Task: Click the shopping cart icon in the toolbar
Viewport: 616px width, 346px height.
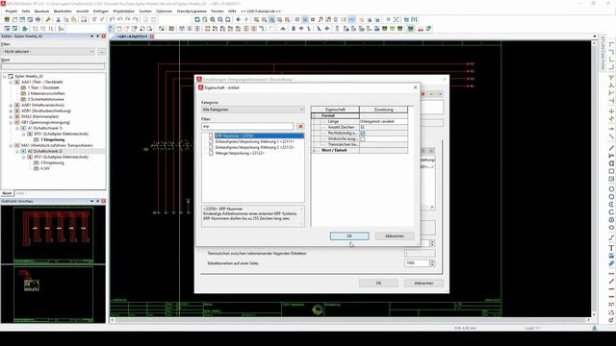Action: click(x=406, y=19)
